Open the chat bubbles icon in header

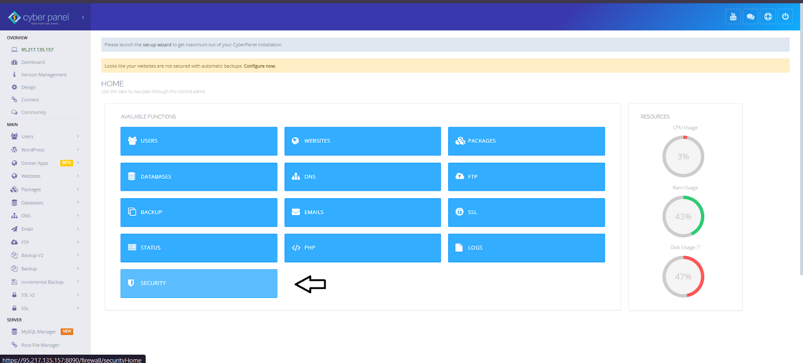click(x=750, y=17)
